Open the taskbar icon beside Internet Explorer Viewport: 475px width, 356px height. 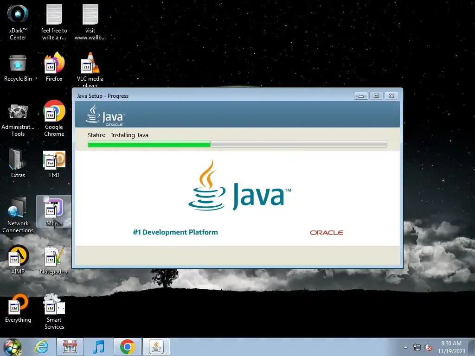point(70,347)
